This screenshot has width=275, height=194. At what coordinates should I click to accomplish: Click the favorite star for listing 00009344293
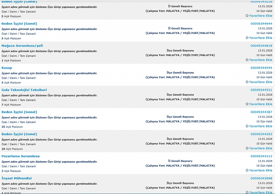pos(247,148)
